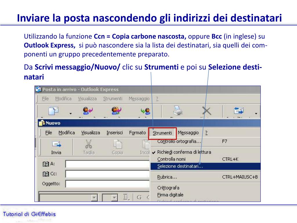Open the File menu in Nuovo window

click(48, 132)
